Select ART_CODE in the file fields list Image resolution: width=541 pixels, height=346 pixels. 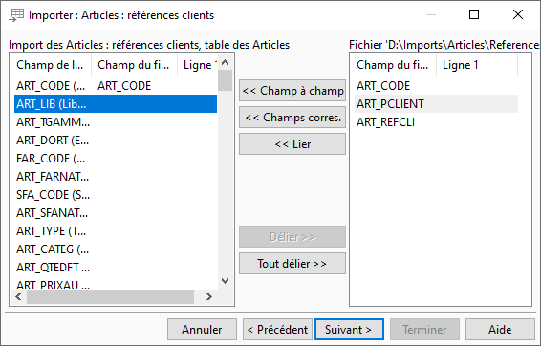tap(436, 86)
